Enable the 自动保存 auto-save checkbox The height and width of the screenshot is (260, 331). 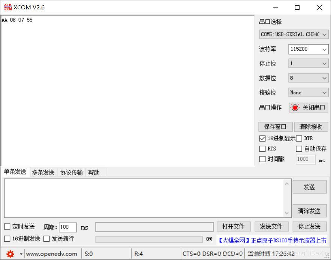point(299,149)
